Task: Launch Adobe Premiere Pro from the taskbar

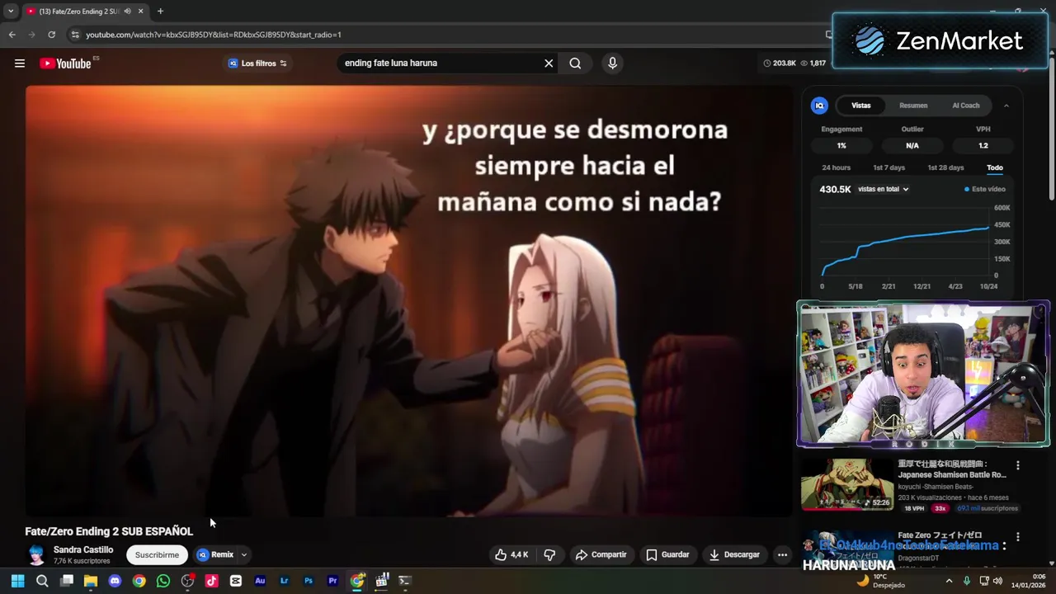Action: tap(332, 581)
